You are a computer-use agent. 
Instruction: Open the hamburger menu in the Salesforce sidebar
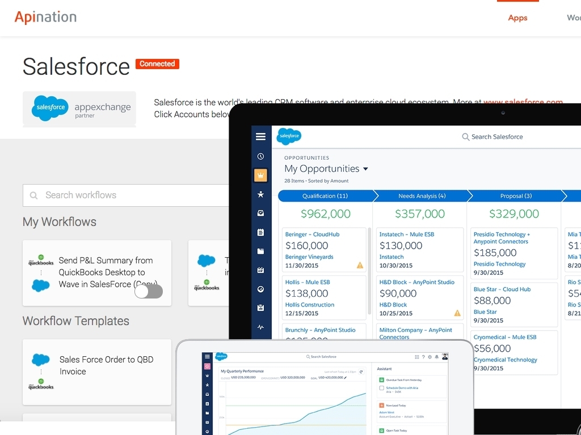tap(260, 137)
